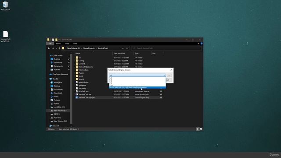Viewport: 281px width, 158px height.
Task: Select Downloads under This PC
Action: click(x=58, y=93)
